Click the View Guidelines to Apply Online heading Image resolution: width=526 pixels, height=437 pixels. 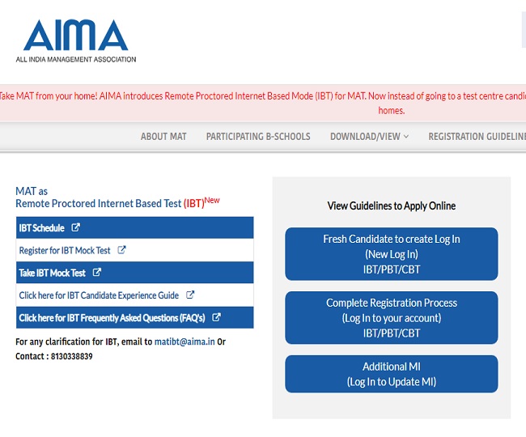pyautogui.click(x=392, y=206)
